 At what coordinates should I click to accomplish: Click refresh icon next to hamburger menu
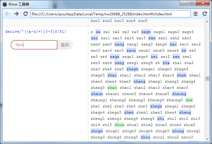205,14
